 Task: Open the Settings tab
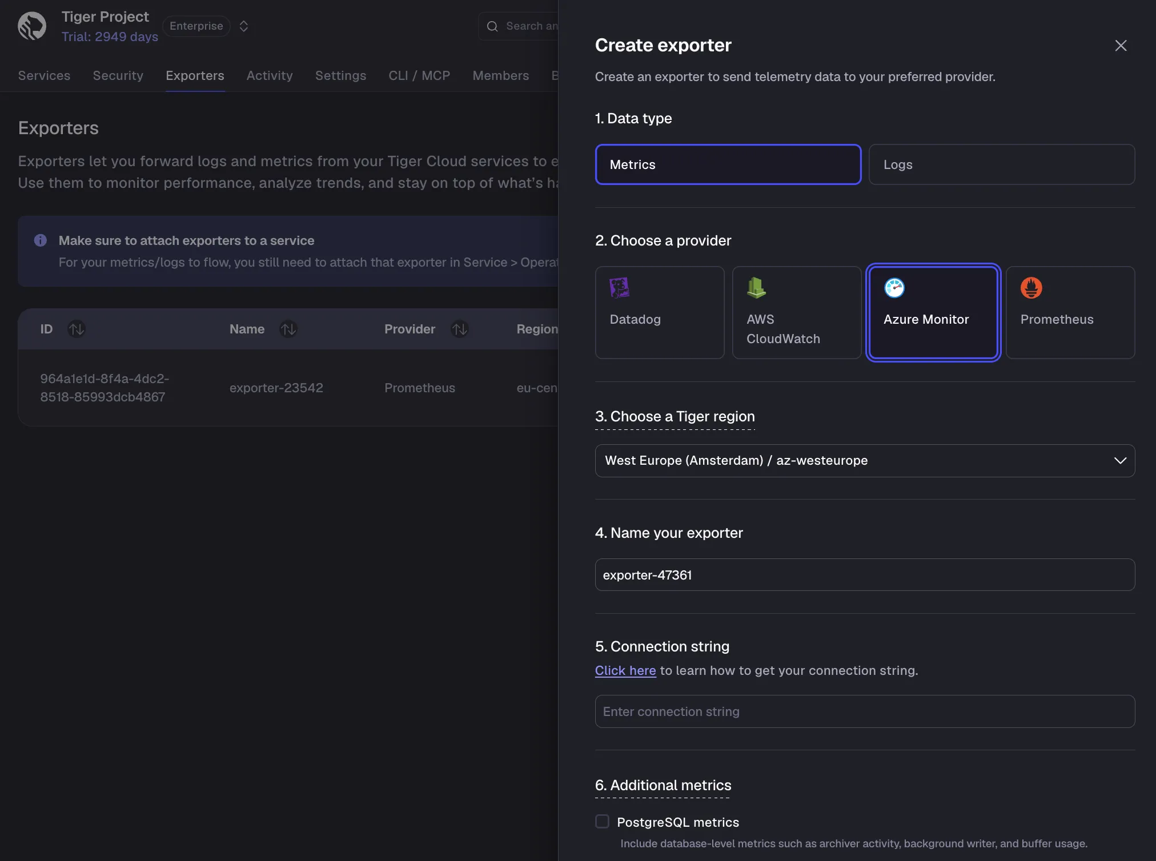(x=340, y=75)
